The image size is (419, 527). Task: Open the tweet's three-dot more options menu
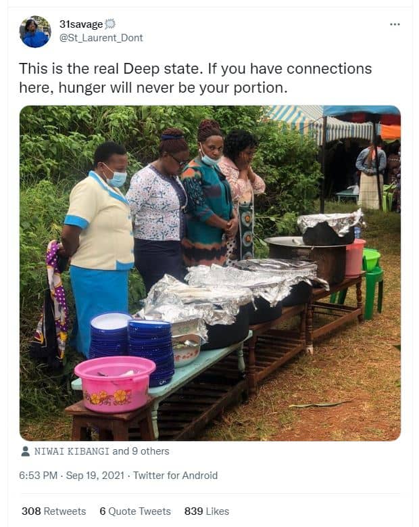pos(395,24)
